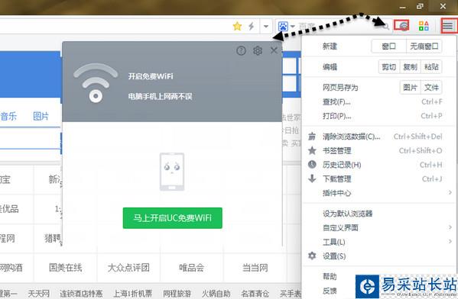This screenshot has height=299, width=458.
Task: Select 设为默认浏览器 menu entry
Action: (378, 214)
